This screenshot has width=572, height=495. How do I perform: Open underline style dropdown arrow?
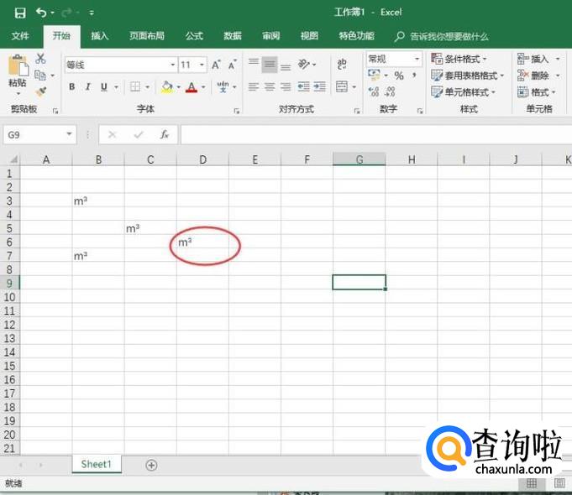pyautogui.click(x=117, y=87)
